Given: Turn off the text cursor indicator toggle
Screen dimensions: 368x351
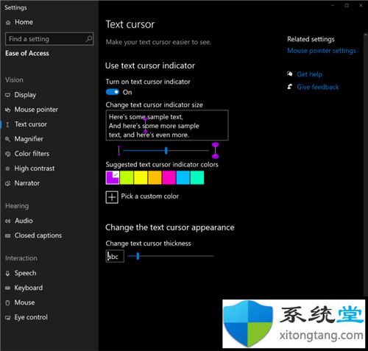Looking at the screenshot, I should coord(113,92).
